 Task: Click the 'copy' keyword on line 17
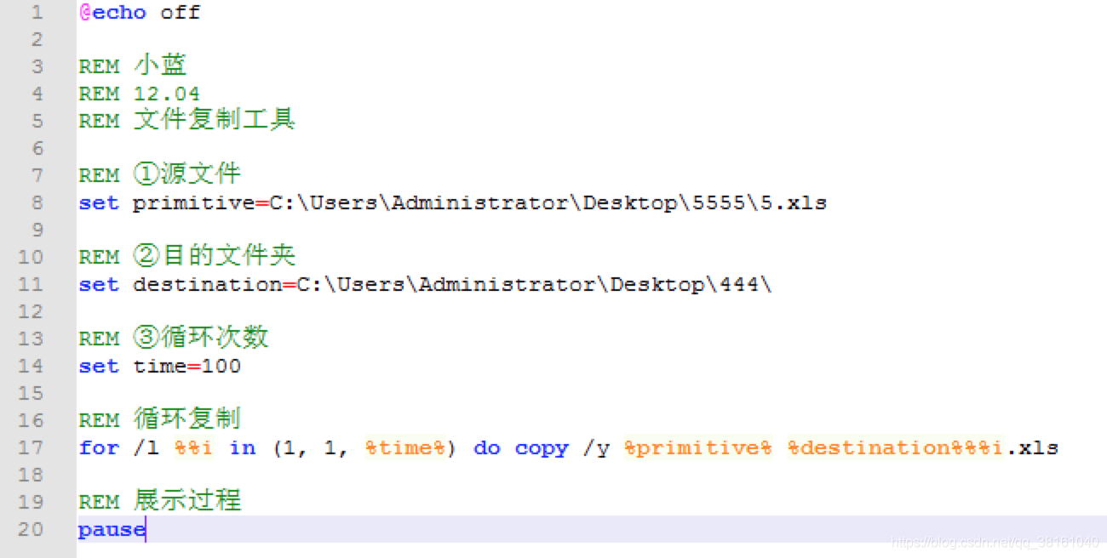coord(542,448)
